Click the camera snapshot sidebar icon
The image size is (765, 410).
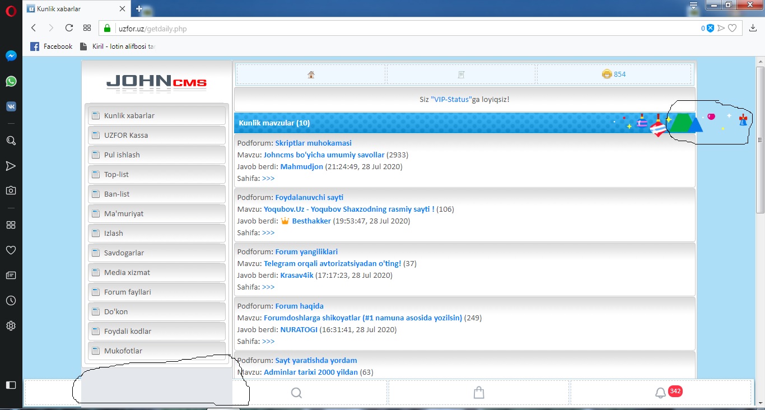point(11,190)
